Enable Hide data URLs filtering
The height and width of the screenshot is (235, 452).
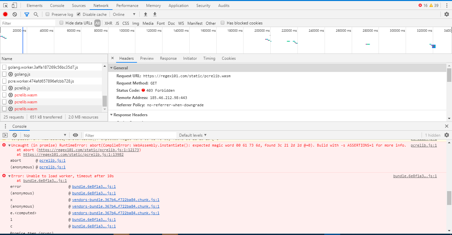tap(61, 23)
